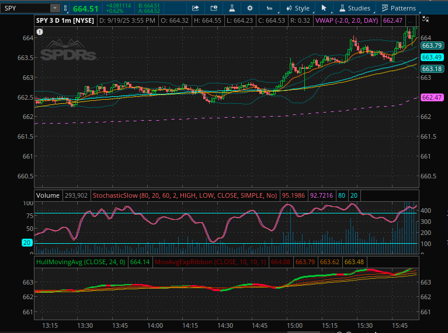Click the Studies beaker icon

(342, 8)
